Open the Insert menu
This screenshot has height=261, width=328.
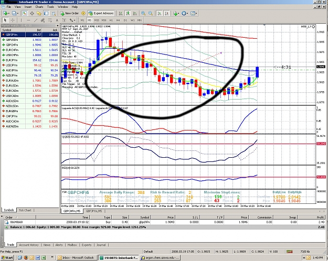(x=28, y=7)
